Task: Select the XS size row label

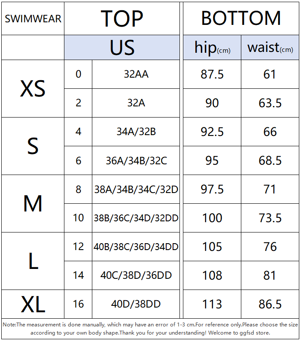Action: (33, 88)
